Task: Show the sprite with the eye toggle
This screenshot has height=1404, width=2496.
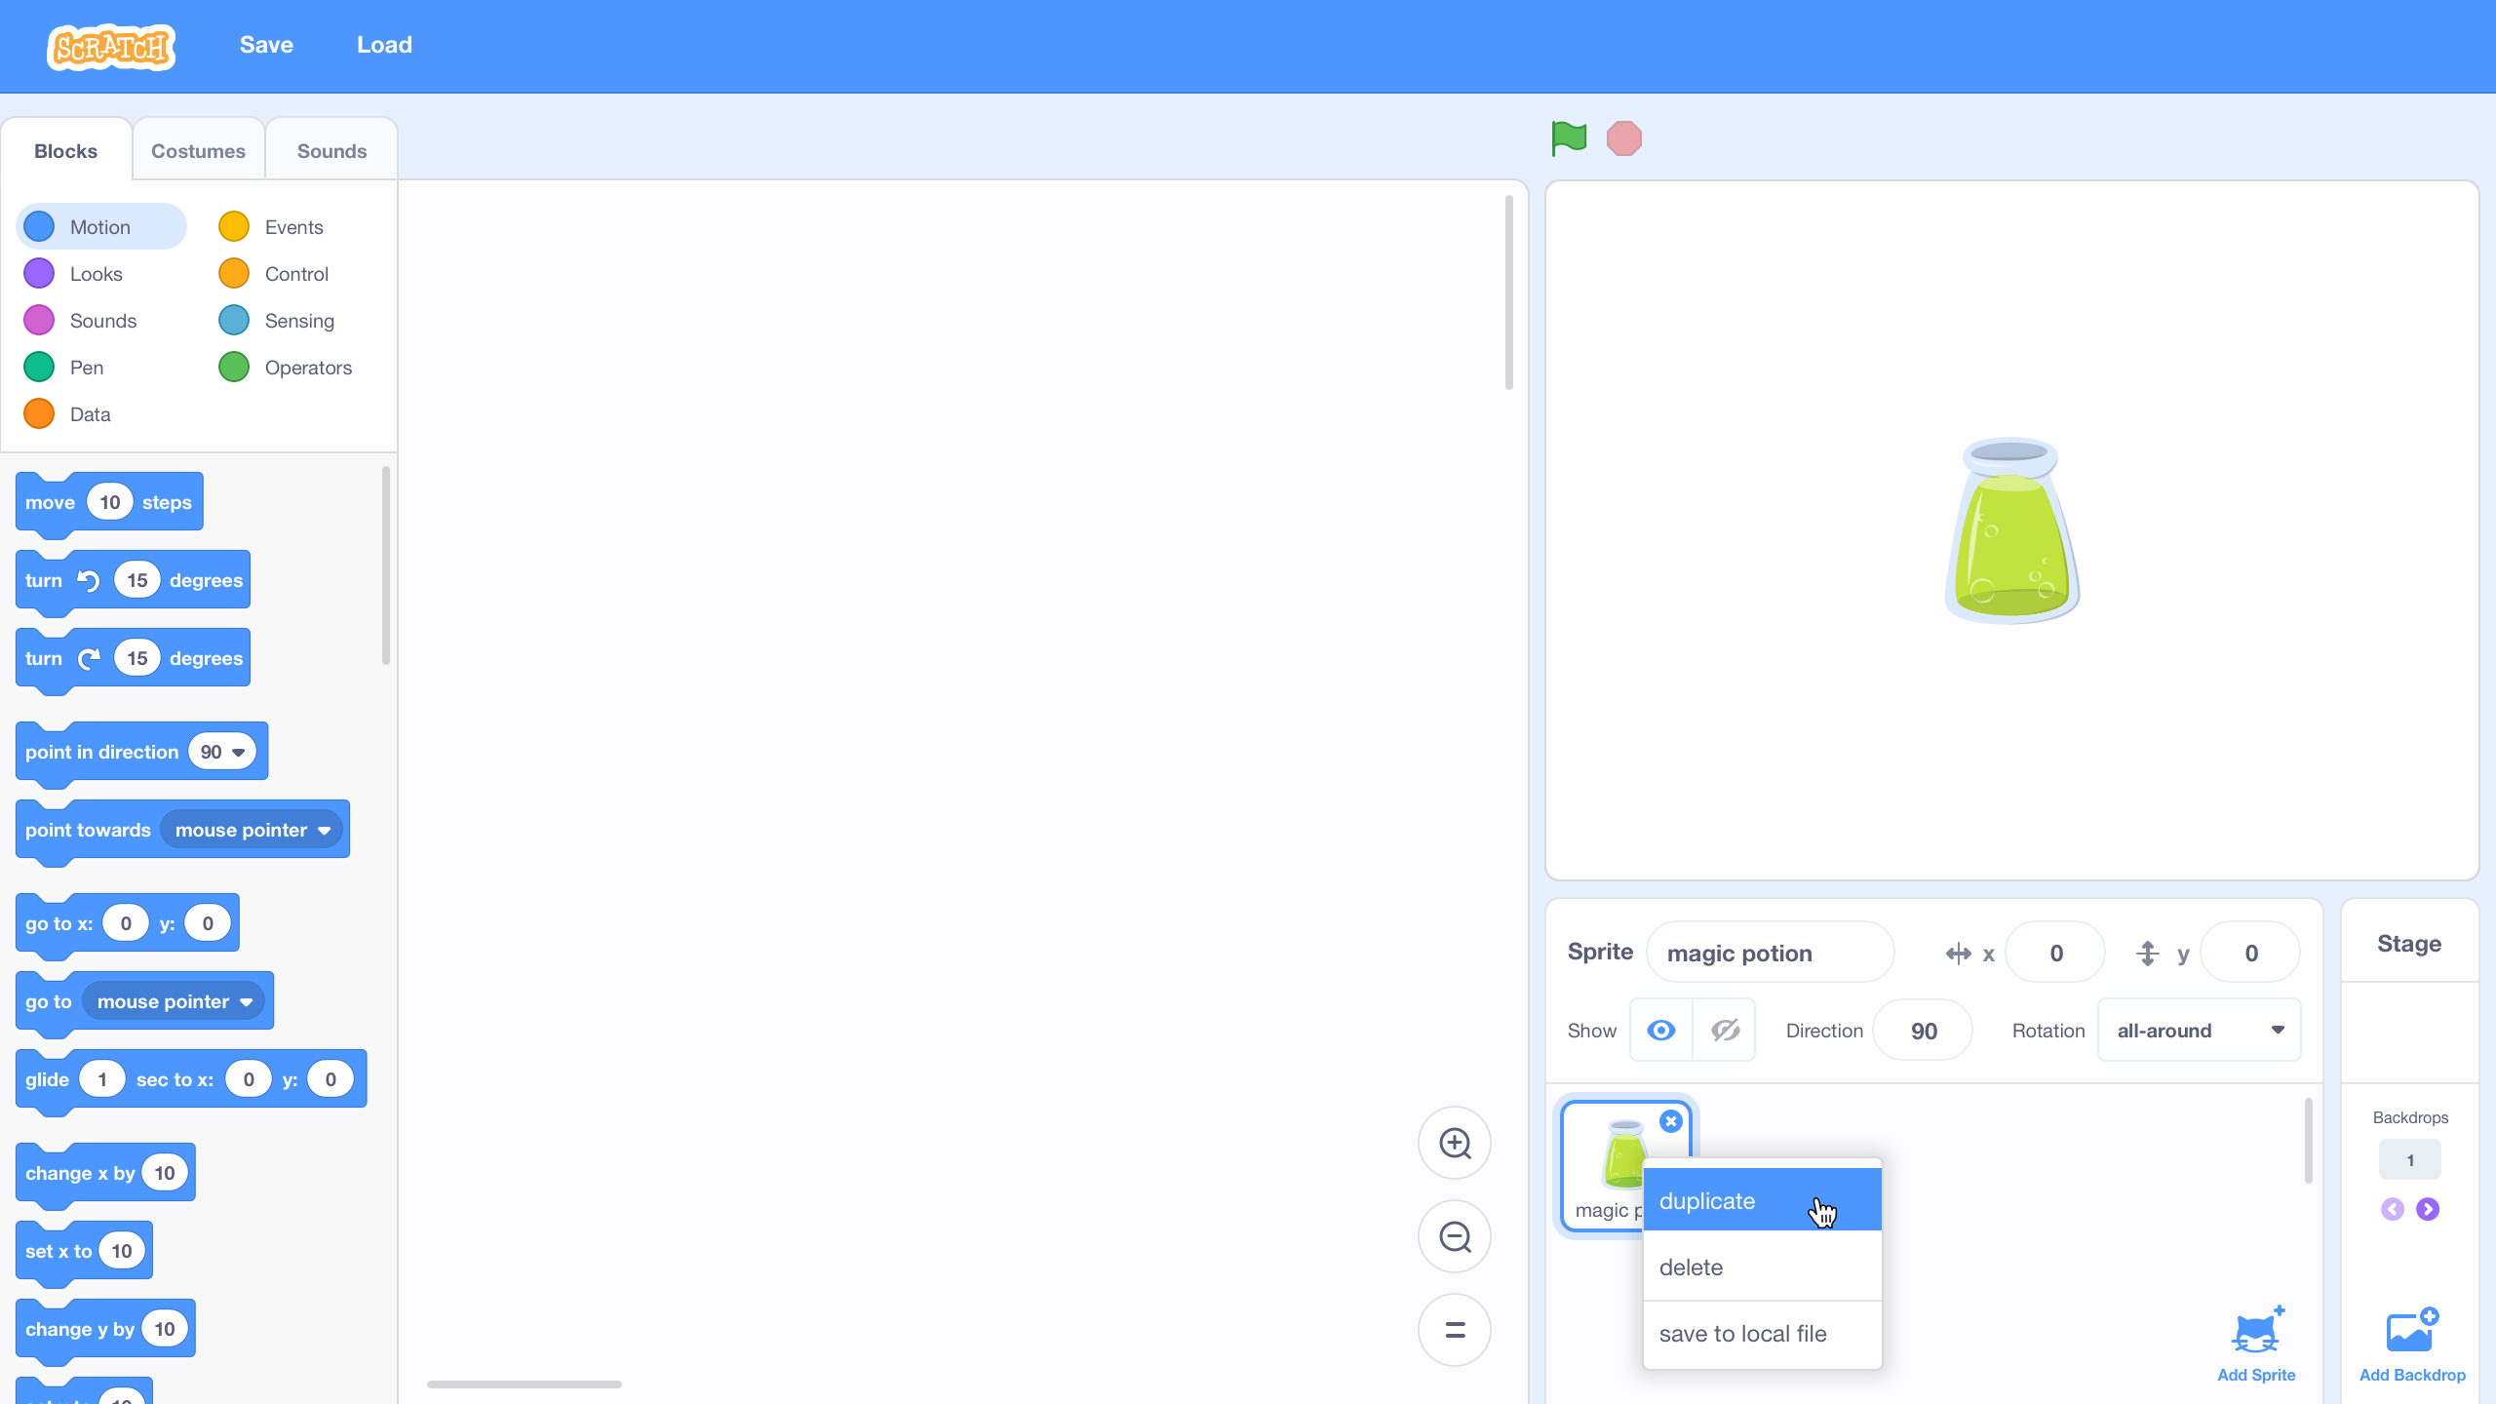Action: pyautogui.click(x=1660, y=1030)
